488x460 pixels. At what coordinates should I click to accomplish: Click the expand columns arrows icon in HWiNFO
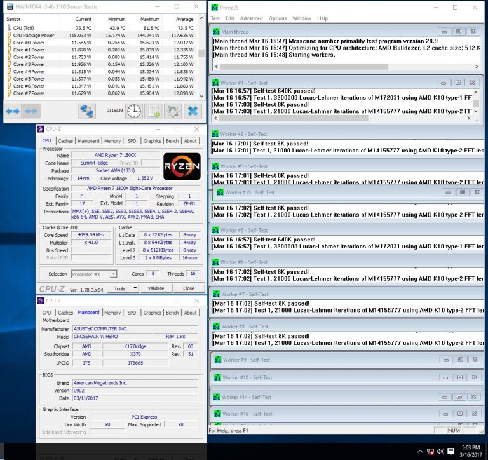13,111
